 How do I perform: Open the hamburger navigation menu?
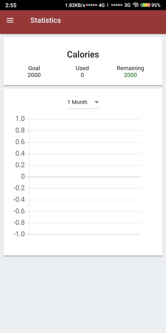(x=10, y=20)
